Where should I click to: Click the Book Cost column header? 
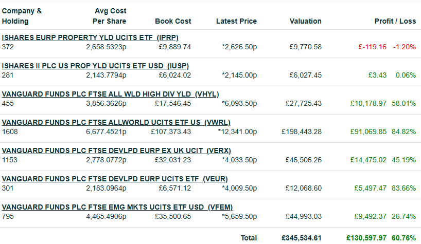(173, 21)
